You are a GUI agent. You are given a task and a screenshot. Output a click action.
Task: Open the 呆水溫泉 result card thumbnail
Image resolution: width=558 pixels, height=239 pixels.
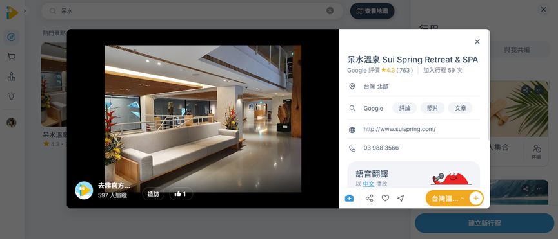coord(54,84)
